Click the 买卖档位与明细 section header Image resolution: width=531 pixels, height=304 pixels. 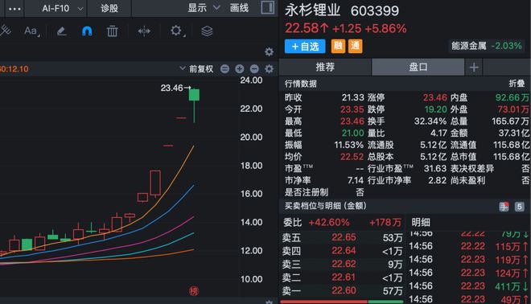coord(325,206)
